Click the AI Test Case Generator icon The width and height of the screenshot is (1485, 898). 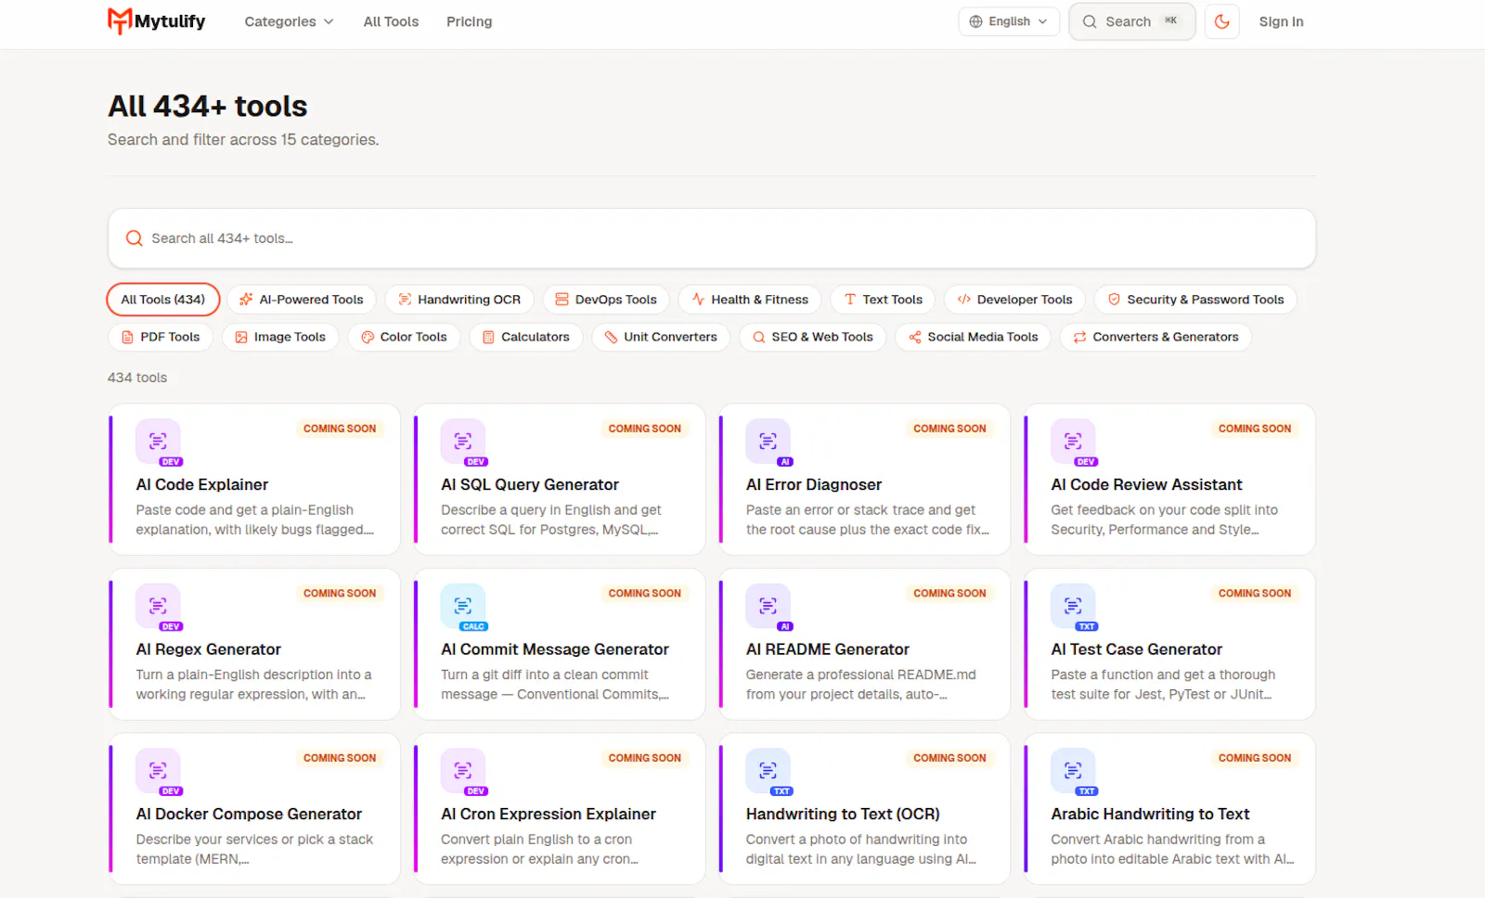1073,606
